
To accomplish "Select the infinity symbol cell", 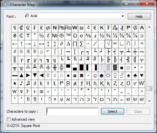I will [115, 44].
